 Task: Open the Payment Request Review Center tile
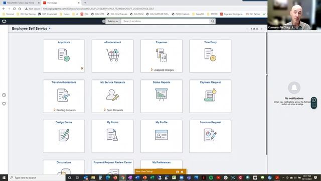[112, 167]
